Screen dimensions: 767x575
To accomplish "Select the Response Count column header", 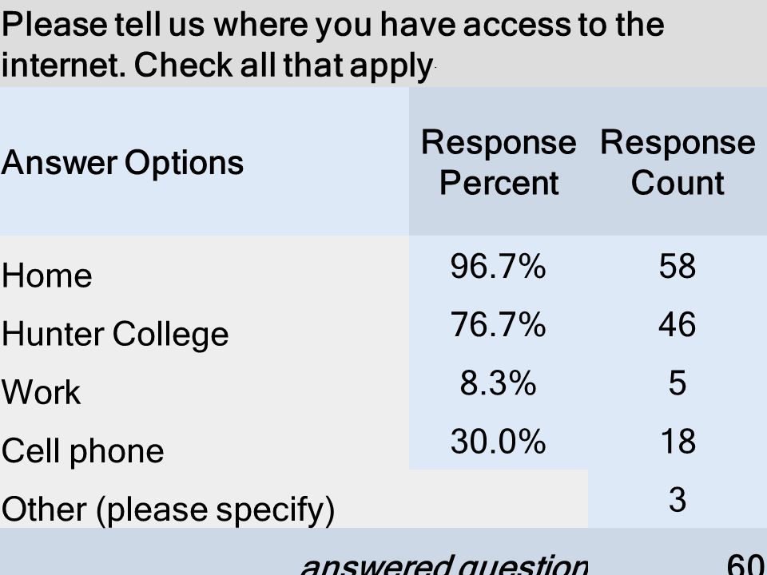I will (678, 162).
